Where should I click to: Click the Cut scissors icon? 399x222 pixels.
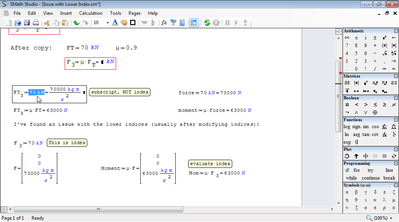coord(47,23)
